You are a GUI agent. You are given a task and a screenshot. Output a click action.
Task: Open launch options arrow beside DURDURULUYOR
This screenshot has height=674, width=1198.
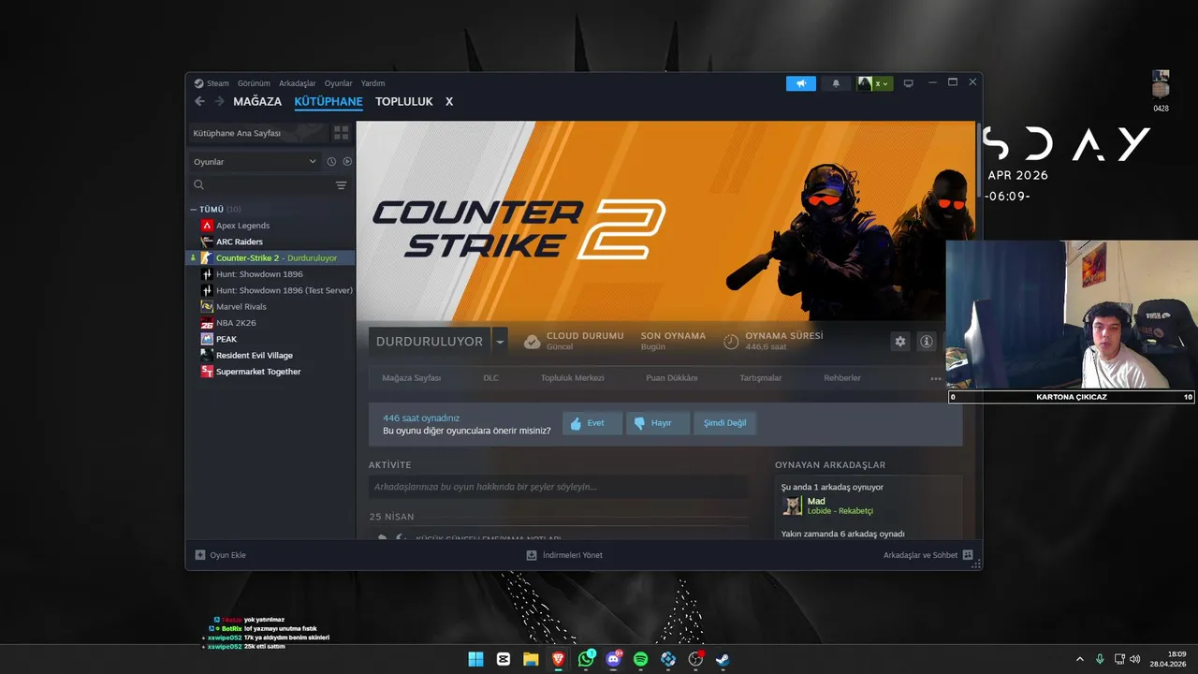500,342
